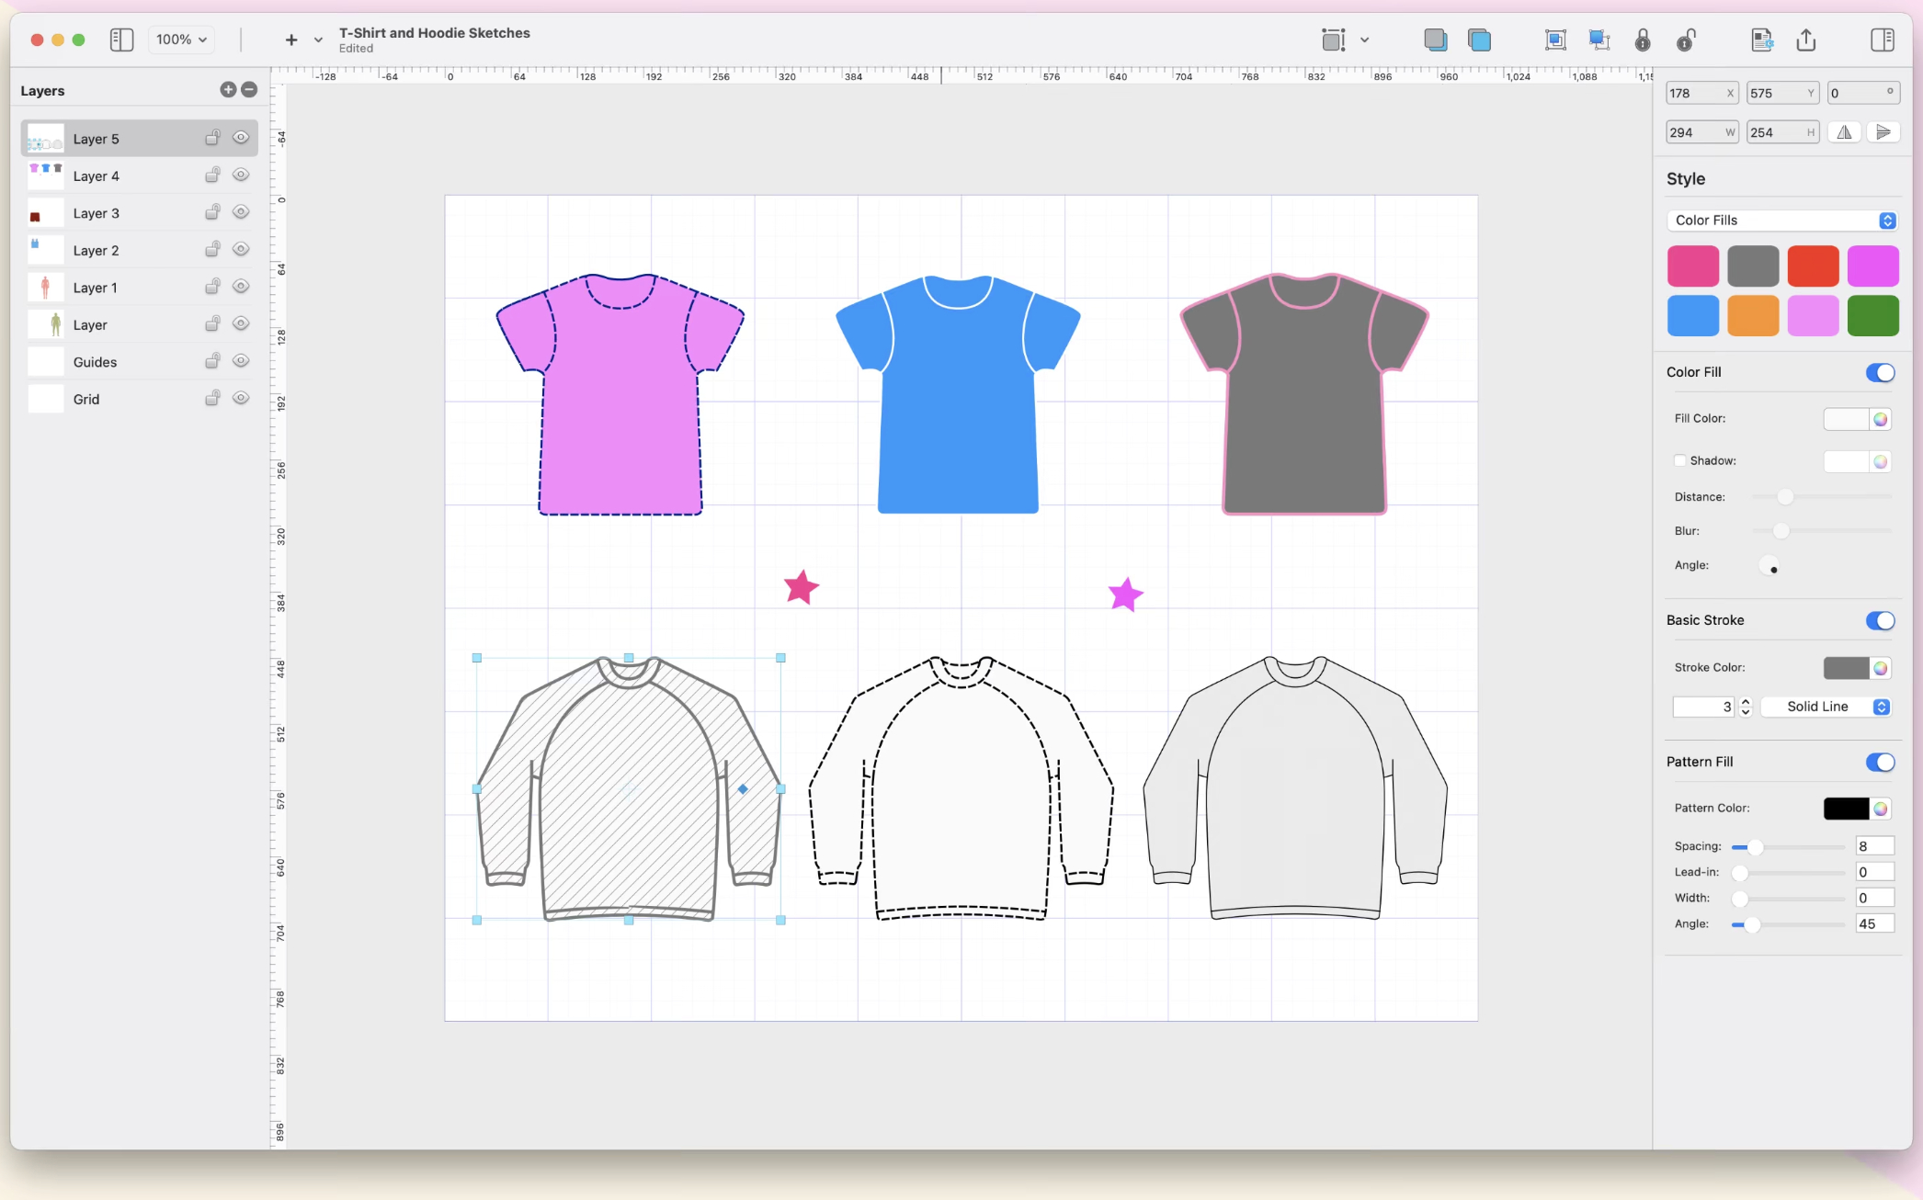
Task: Select Layer 2 in Layers list
Action: 96,250
